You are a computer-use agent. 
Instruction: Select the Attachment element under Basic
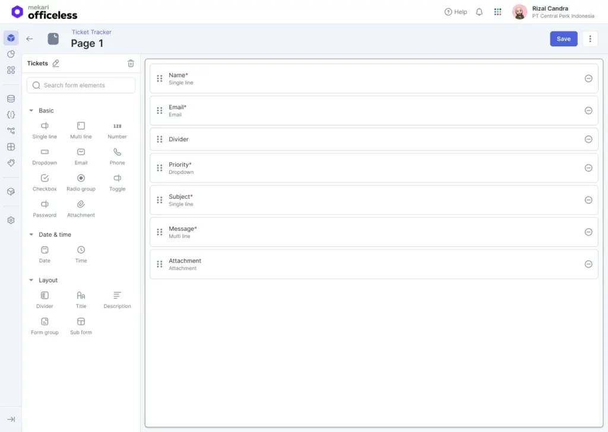point(81,208)
